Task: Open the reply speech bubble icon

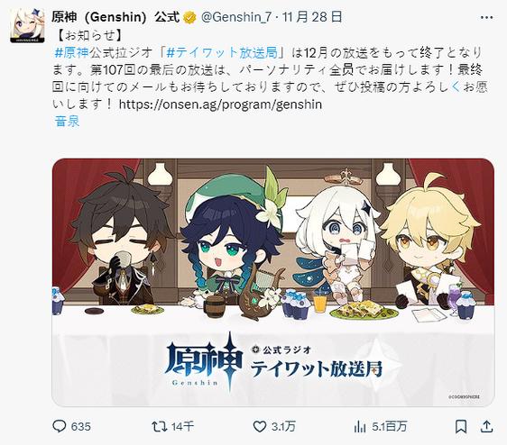Action: (60, 426)
